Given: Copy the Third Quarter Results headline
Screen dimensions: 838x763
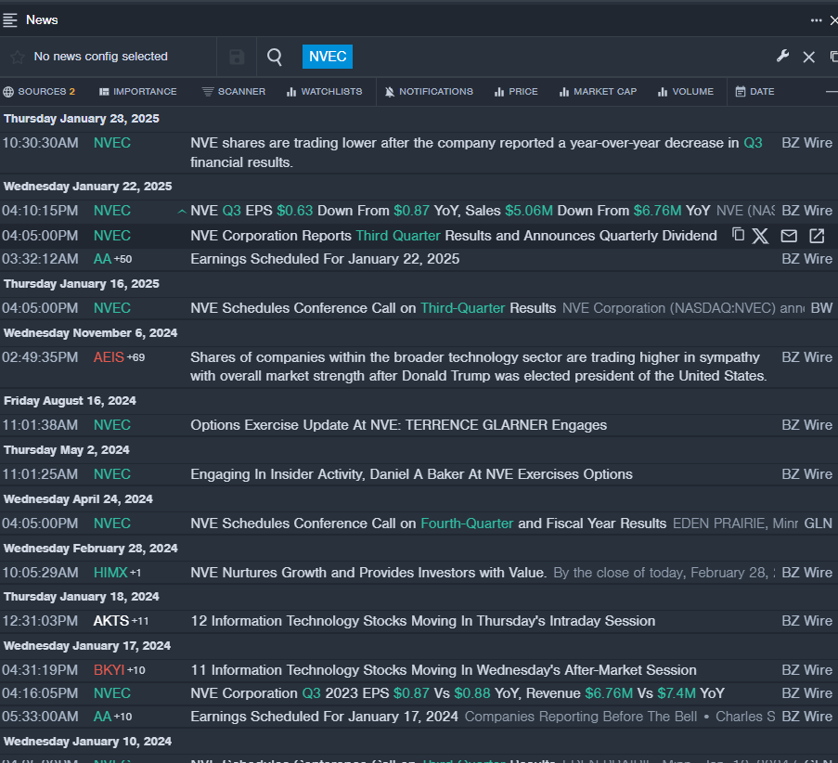Looking at the screenshot, I should (x=738, y=235).
